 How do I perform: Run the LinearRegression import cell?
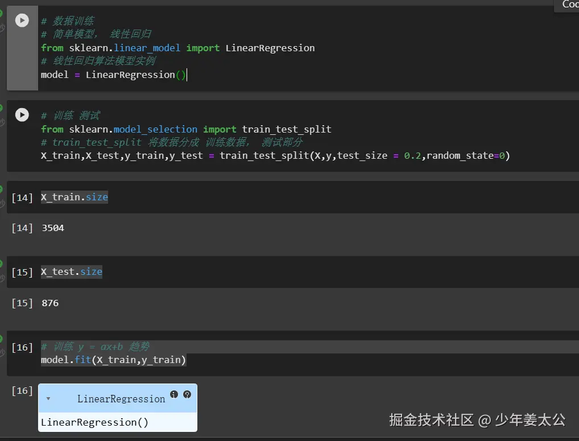pos(22,20)
